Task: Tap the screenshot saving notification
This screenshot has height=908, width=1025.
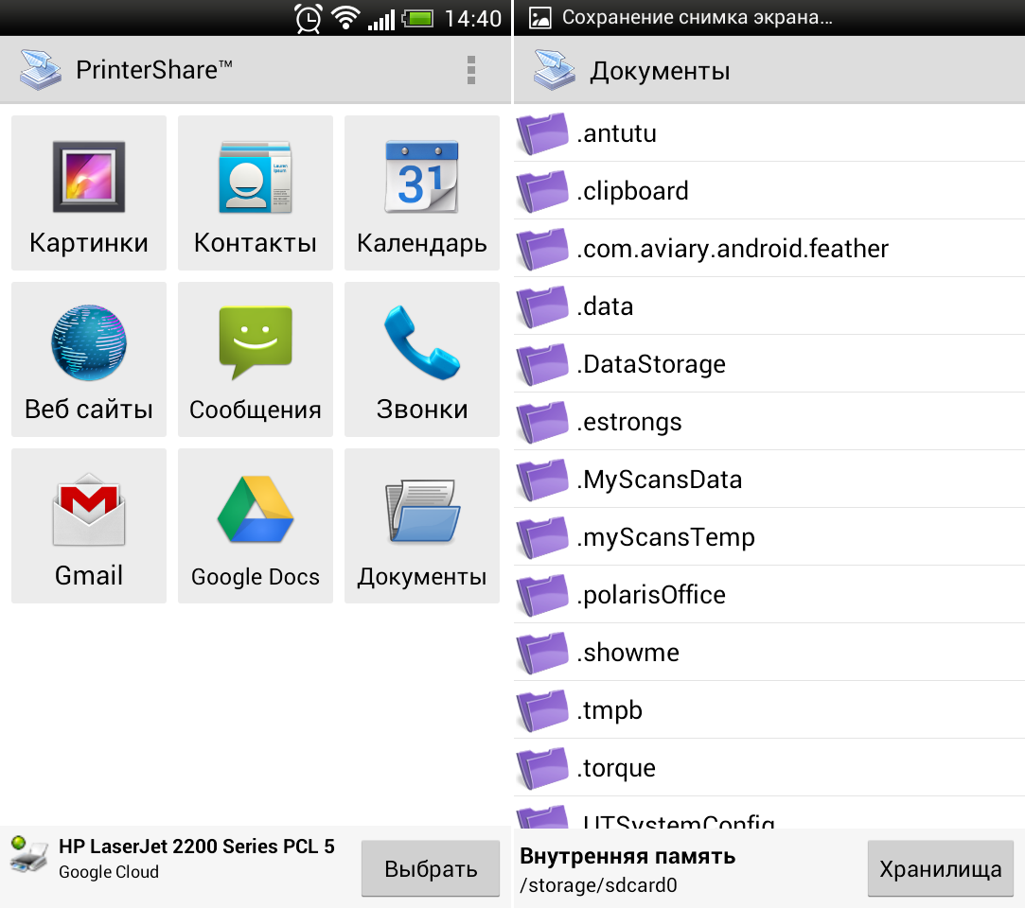Action: pos(696,17)
